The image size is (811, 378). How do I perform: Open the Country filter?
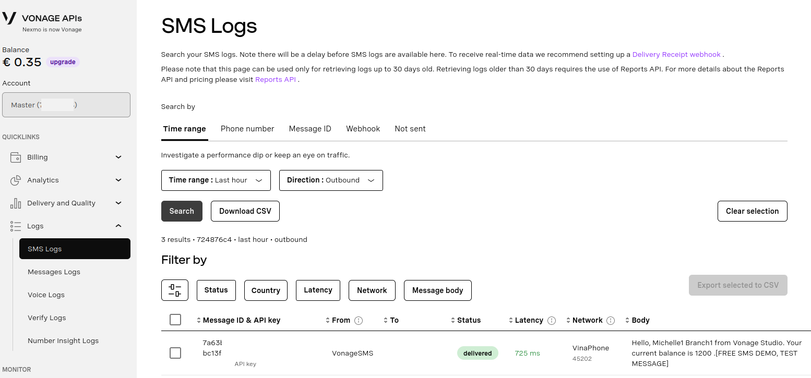[266, 290]
